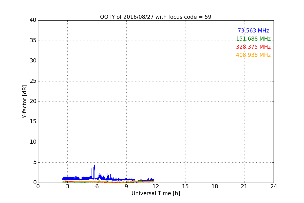Click the y-axis tick label 30
This screenshot has width=304, height=203.
33,61
